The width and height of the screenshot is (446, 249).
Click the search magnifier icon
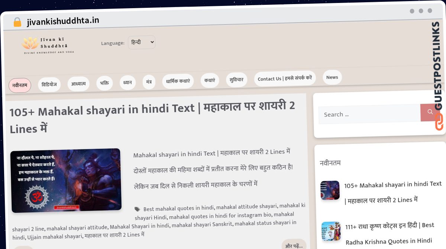pos(430,112)
